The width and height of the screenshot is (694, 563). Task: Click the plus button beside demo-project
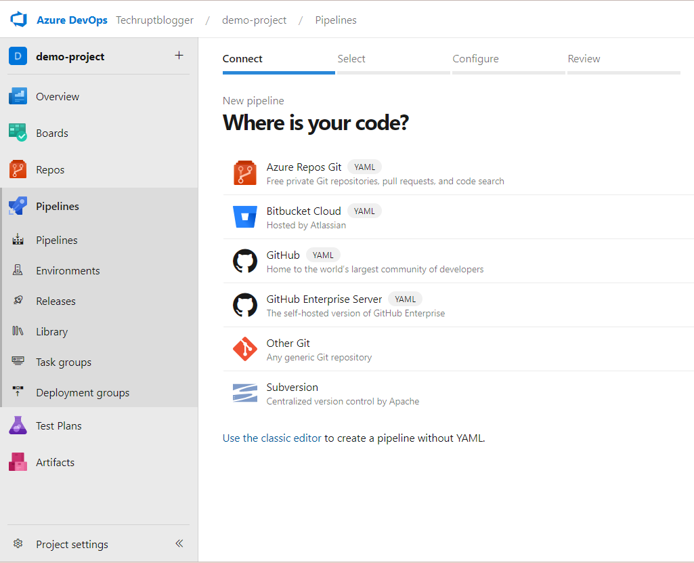point(179,56)
